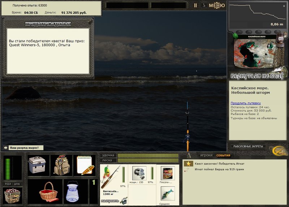This screenshot has height=207, width=289.
Task: Click the настроить tackle setup button
Action: point(110,201)
